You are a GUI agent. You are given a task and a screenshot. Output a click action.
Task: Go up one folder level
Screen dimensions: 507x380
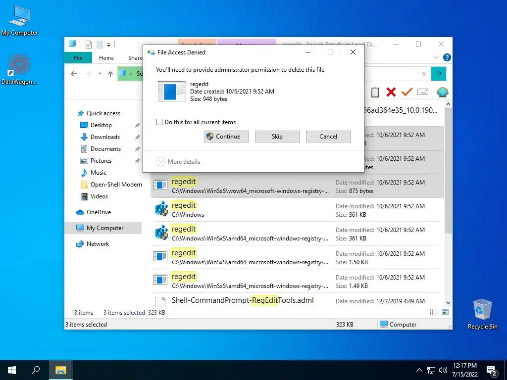pyautogui.click(x=110, y=74)
